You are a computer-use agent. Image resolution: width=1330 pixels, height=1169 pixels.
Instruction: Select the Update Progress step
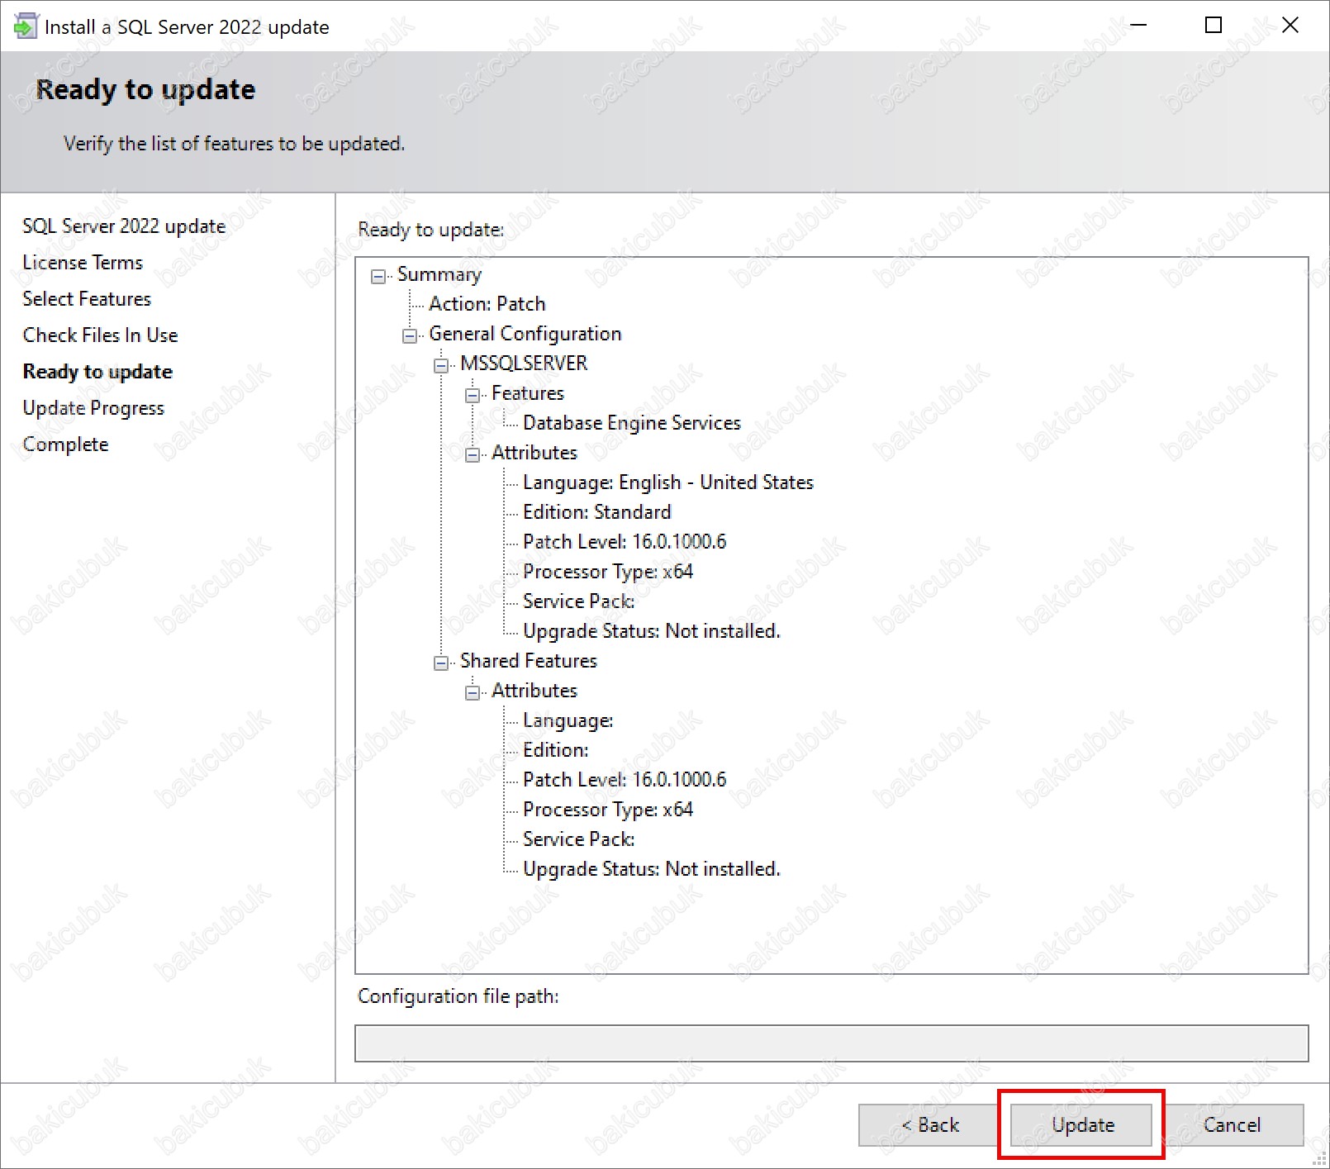93,408
